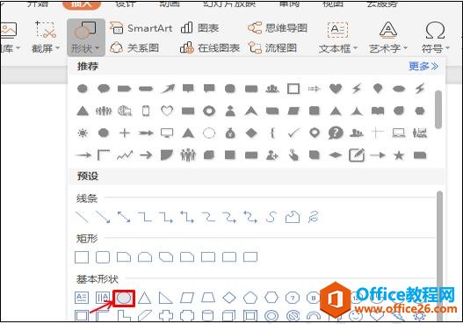Select the elbow connector in 线条
Screen dimensions: 463x324
(x=145, y=217)
